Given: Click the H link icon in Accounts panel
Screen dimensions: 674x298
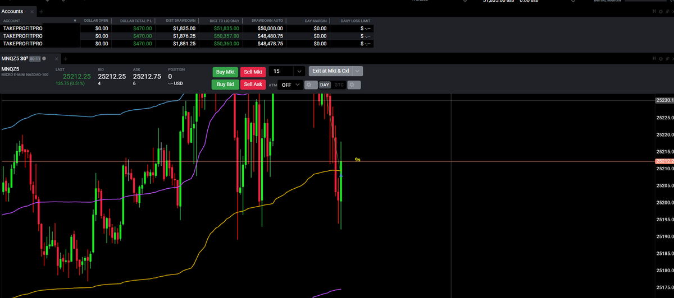Looking at the screenshot, I should (x=654, y=11).
